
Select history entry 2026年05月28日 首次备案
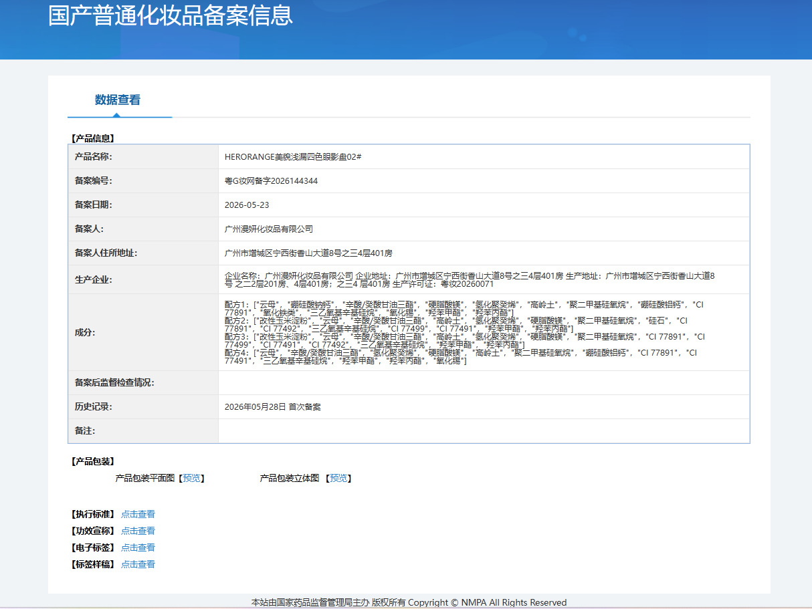point(272,406)
